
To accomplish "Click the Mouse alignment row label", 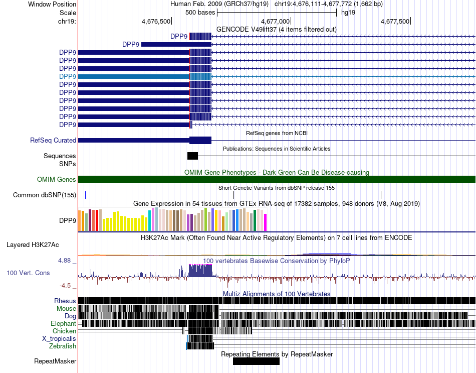I will pos(66,309).
